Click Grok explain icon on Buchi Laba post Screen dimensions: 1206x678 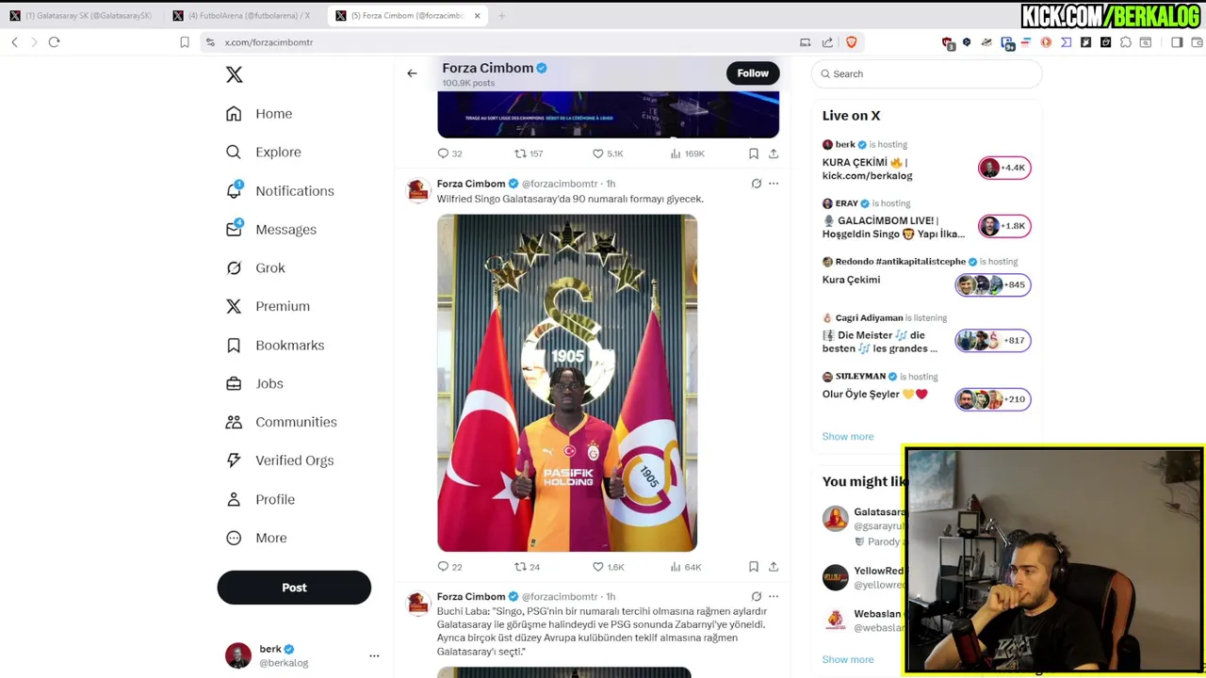(756, 596)
